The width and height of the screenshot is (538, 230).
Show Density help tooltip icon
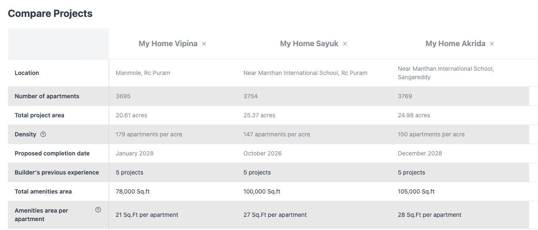[43, 134]
